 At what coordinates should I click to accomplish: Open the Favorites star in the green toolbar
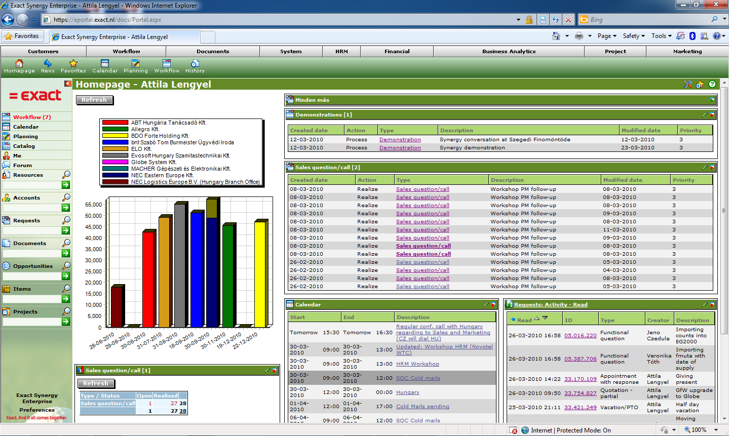point(73,66)
